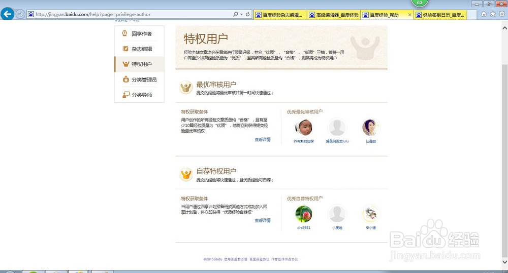Open the 使用百度前必读 footer link
The height and width of the screenshot is (273, 508).
tap(236, 259)
